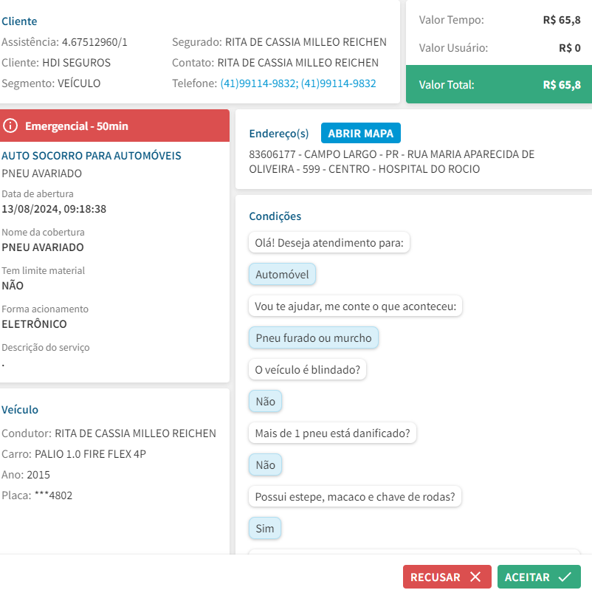
Task: Click the 'Possui estepe, macaco' question bubble
Action: pyautogui.click(x=354, y=497)
